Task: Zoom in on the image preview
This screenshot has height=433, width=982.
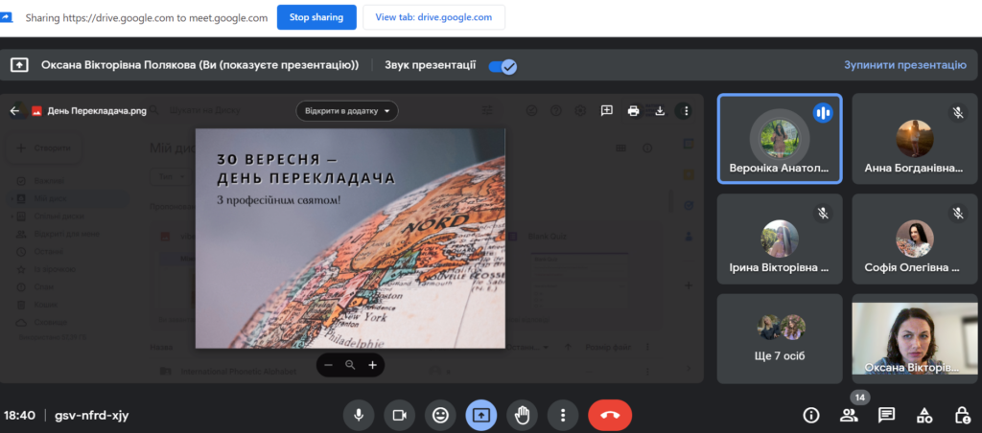Action: point(373,365)
